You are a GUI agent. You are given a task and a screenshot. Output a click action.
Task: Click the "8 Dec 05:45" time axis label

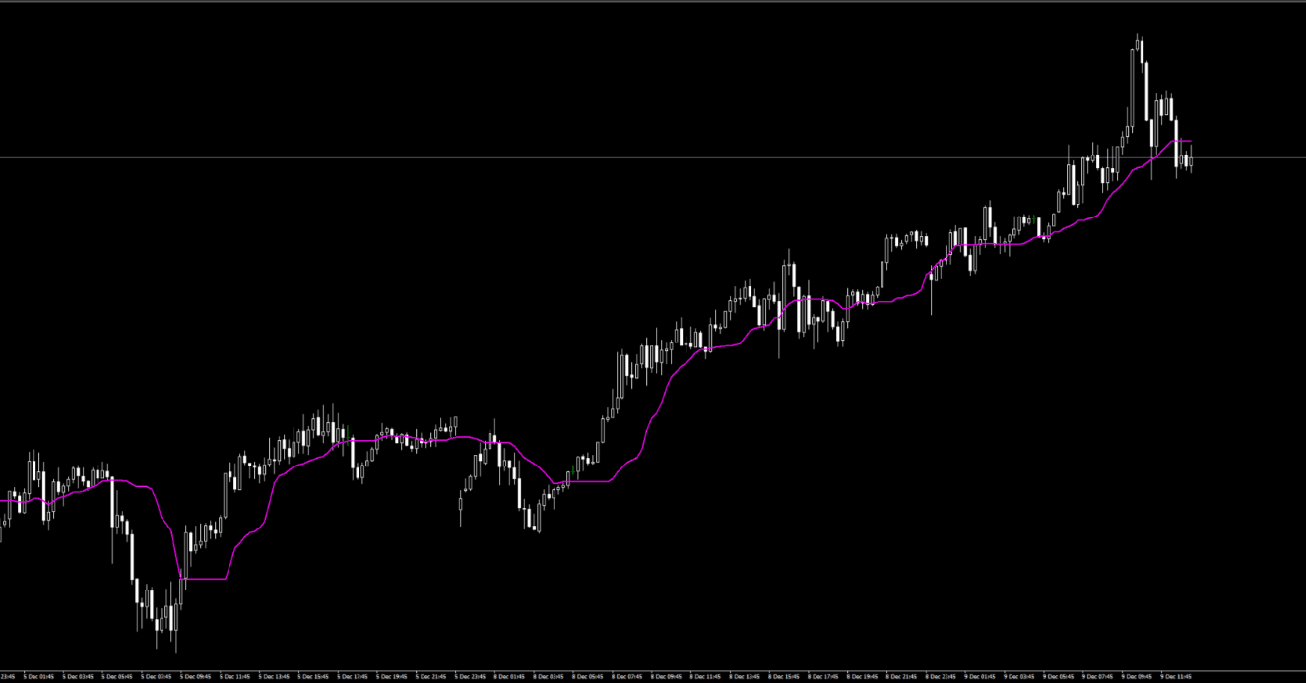[588, 676]
